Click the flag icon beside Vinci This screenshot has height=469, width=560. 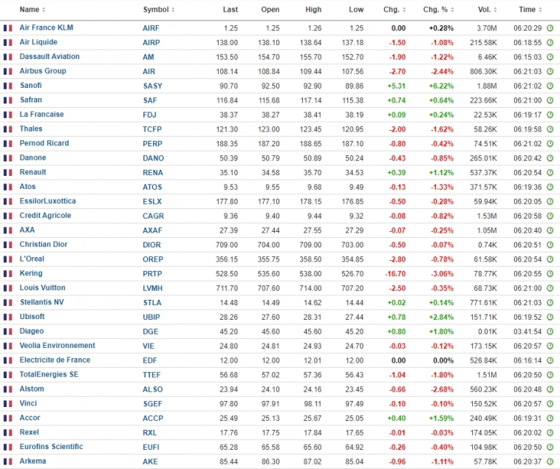coord(8,403)
